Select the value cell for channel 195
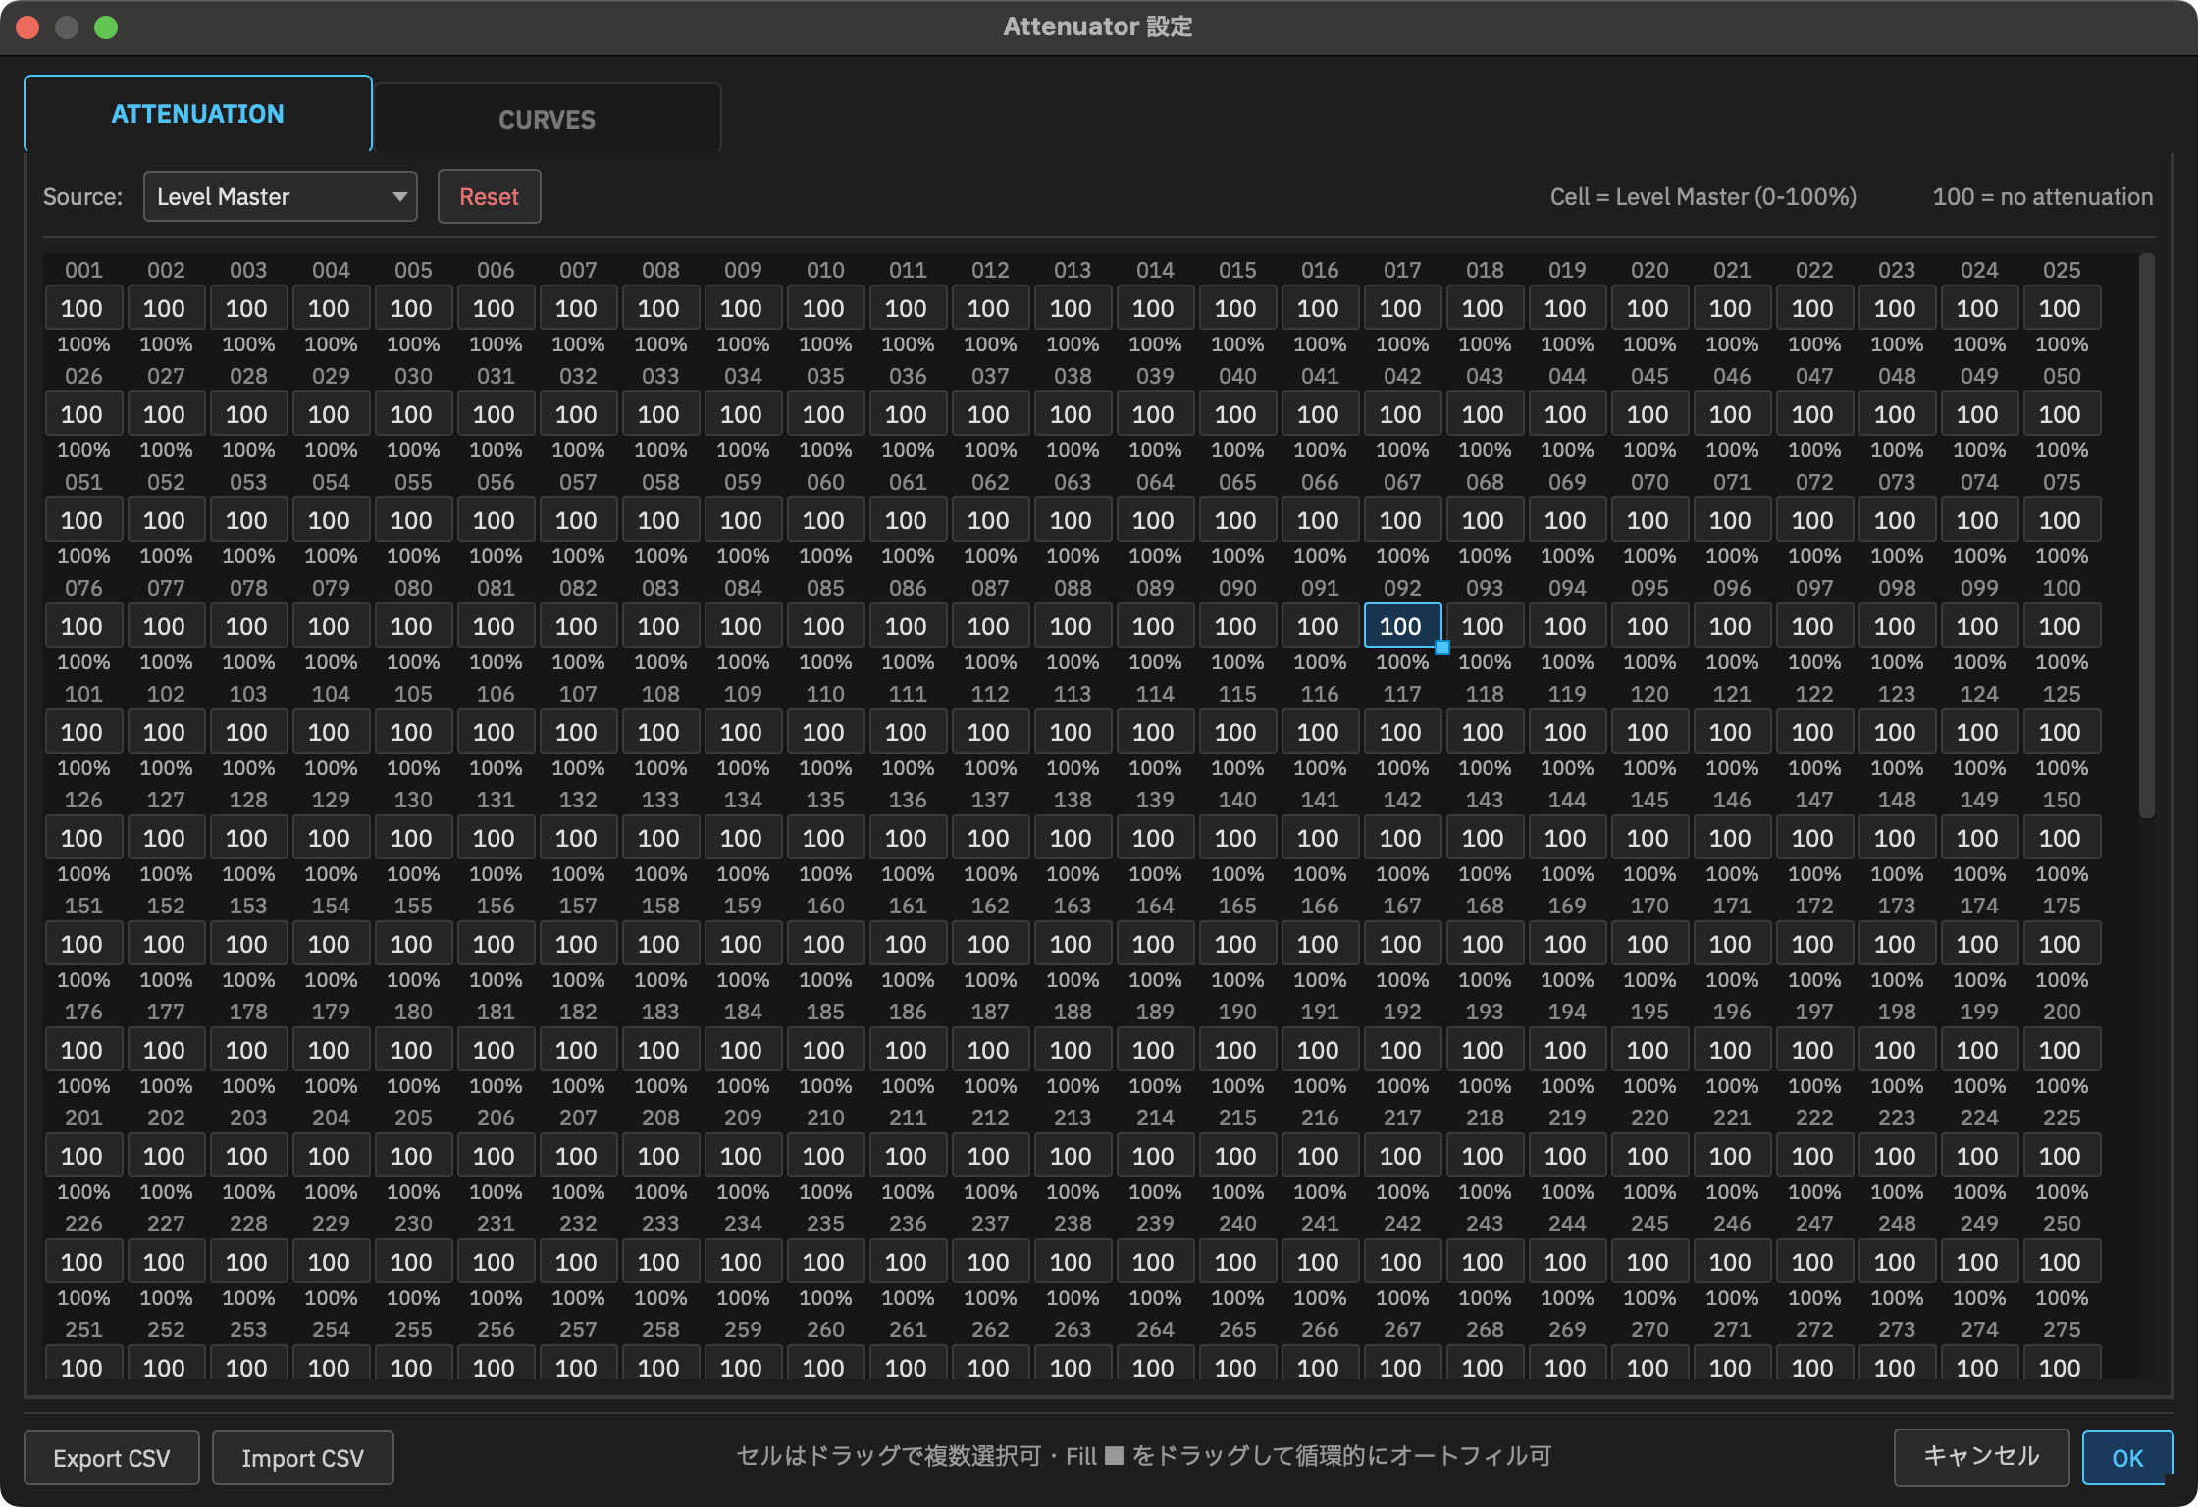This screenshot has height=1507, width=2198. pos(1648,1050)
